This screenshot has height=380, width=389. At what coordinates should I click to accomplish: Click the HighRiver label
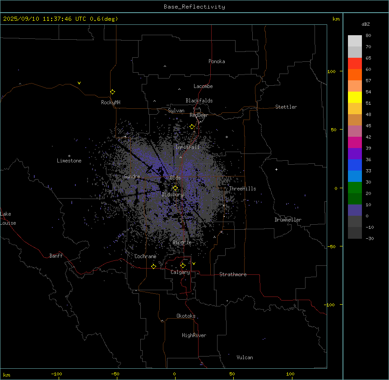(194, 335)
